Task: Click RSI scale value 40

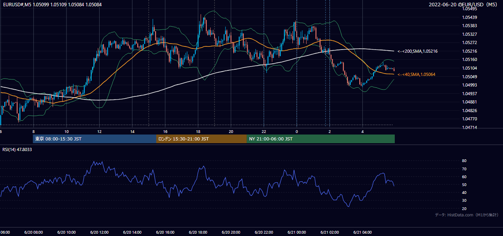Action: [464, 192]
